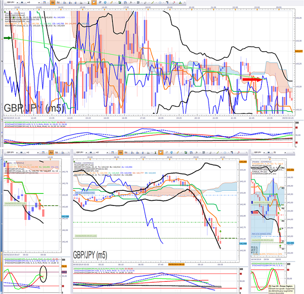Viewport: 304px width, 294px height.
Task: Click the paint roller icon on the bottom-middle chart toolbar
Action: click(x=232, y=153)
